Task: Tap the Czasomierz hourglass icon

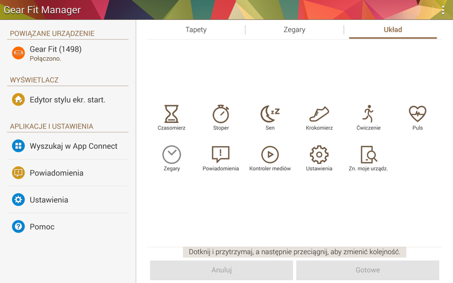Action: pyautogui.click(x=172, y=114)
